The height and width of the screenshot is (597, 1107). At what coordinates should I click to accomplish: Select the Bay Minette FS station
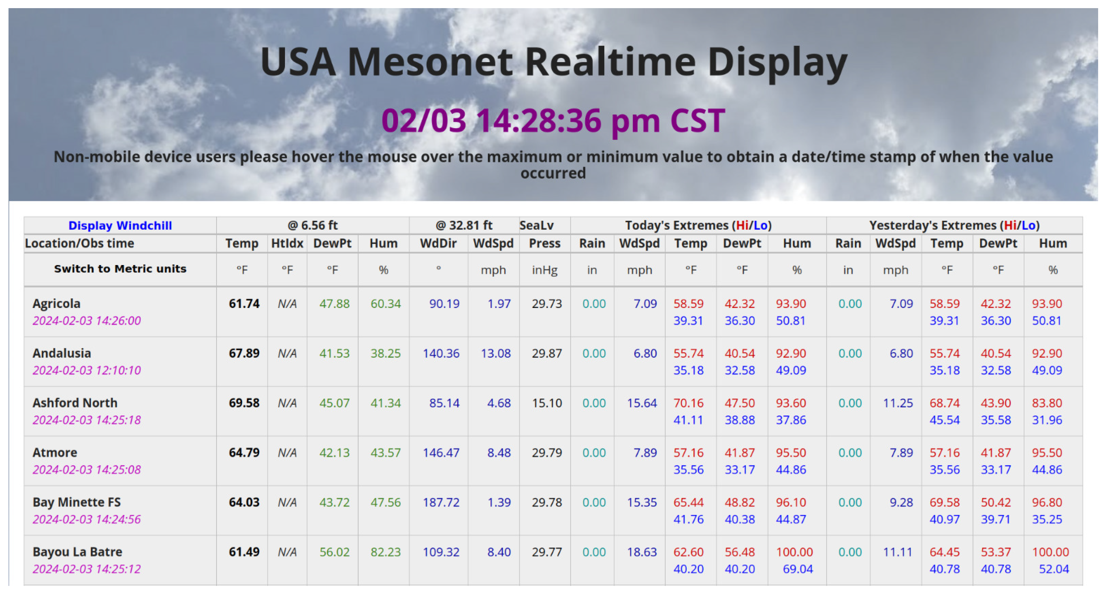click(x=77, y=502)
